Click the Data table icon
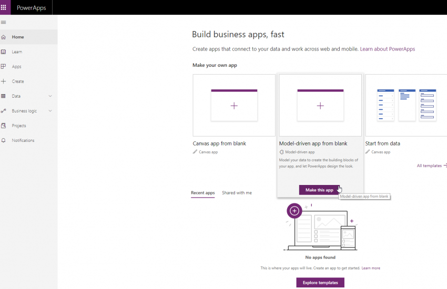 (x=4, y=96)
